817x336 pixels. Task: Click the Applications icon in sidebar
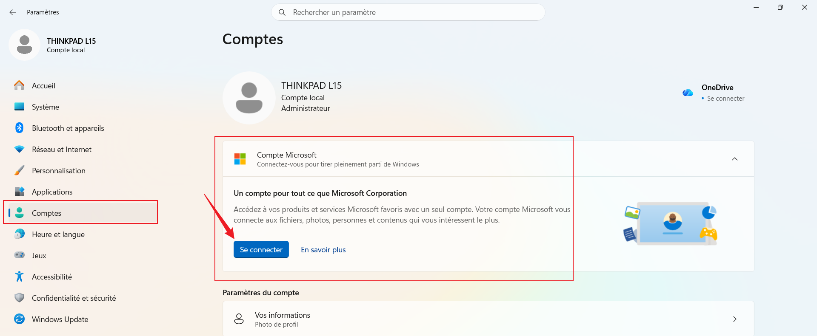pyautogui.click(x=19, y=192)
